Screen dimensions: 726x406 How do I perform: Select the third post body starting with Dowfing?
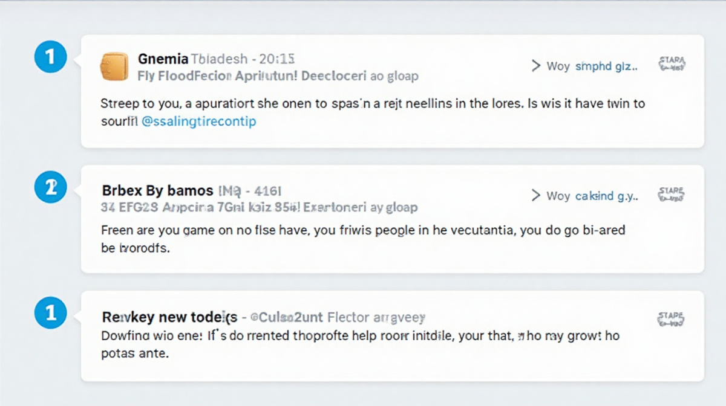[360, 344]
